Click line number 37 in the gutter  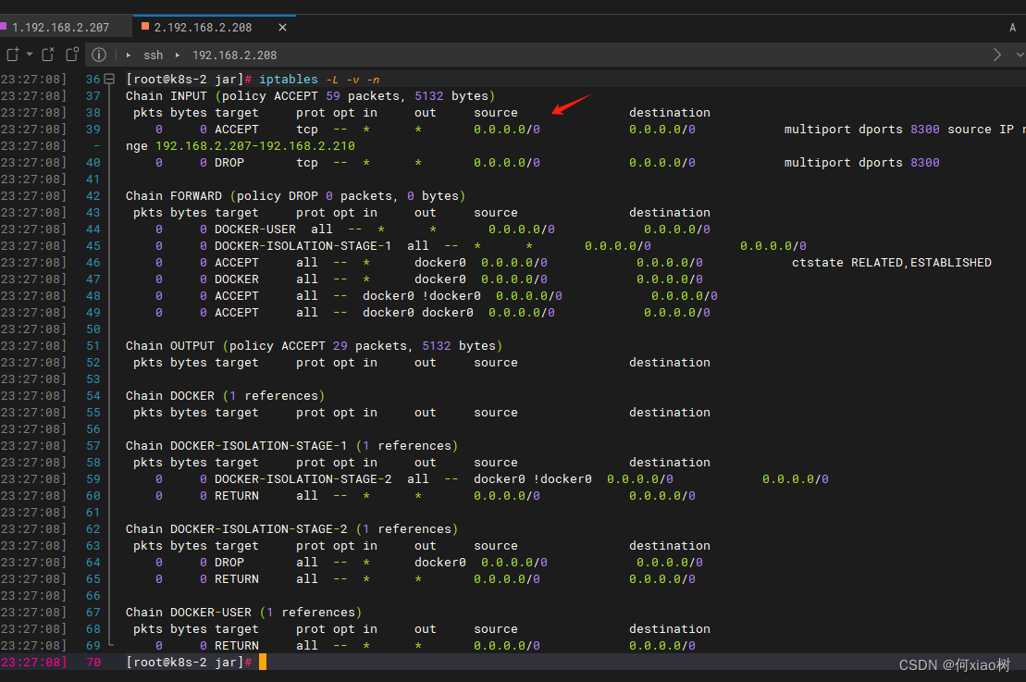coord(93,96)
